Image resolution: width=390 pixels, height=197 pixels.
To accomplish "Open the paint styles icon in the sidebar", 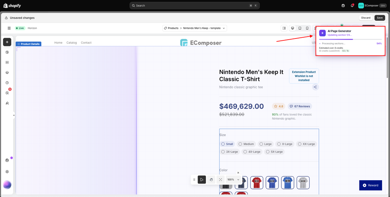I will [7, 103].
